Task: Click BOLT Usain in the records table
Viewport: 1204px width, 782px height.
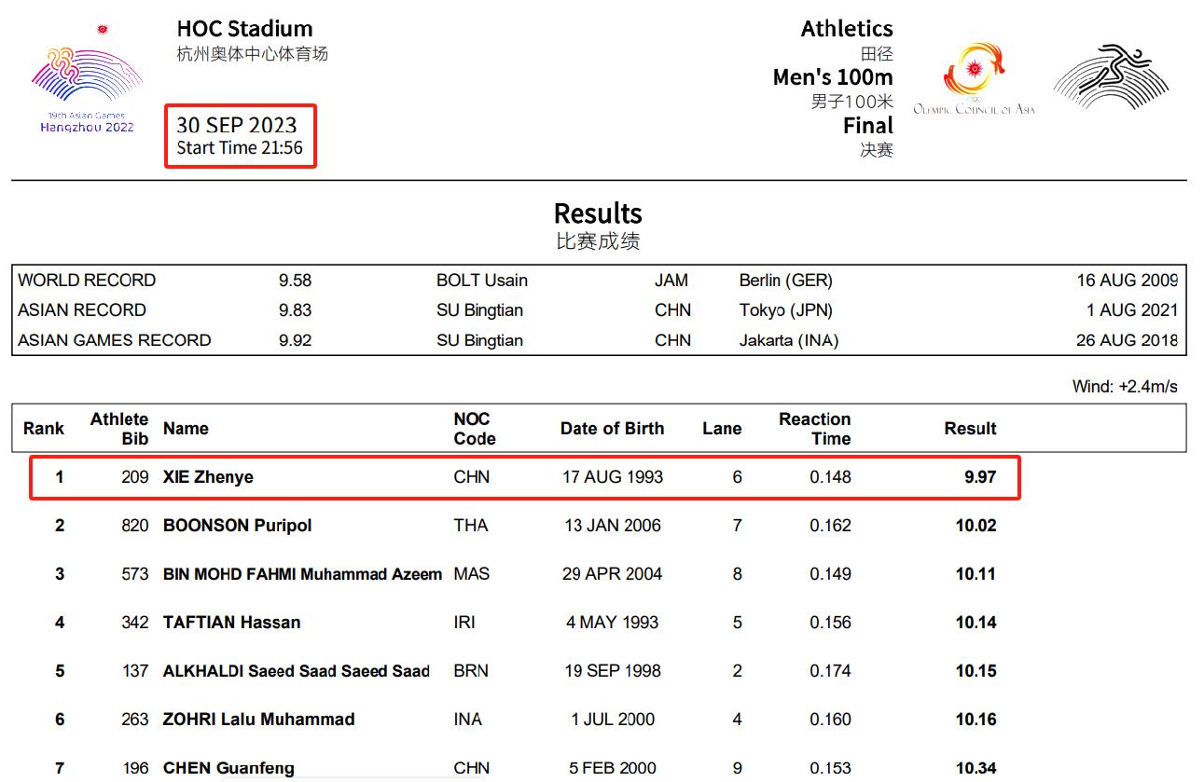Action: (x=481, y=281)
